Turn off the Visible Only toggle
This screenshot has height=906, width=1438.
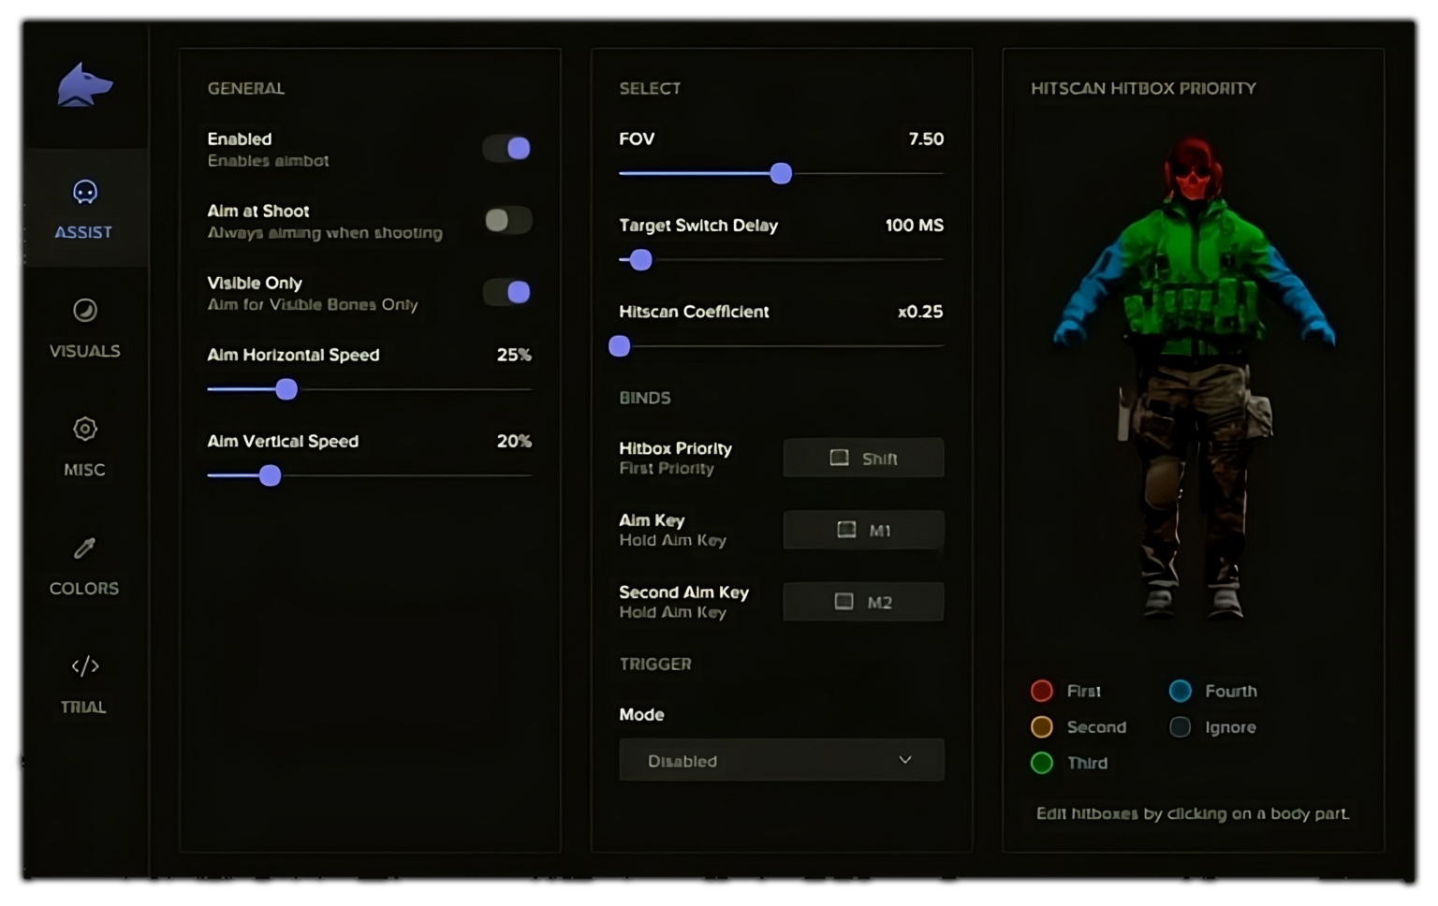pyautogui.click(x=506, y=292)
